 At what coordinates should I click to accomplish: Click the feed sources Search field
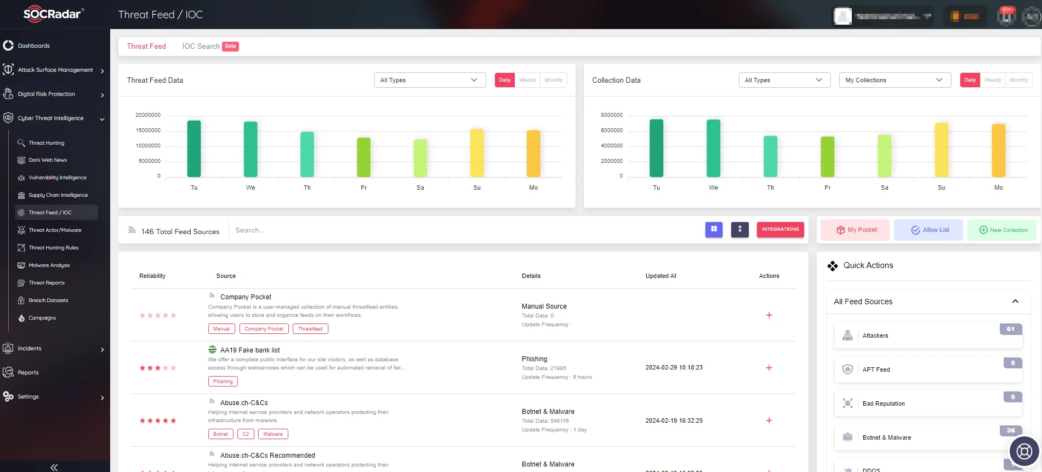tap(466, 230)
